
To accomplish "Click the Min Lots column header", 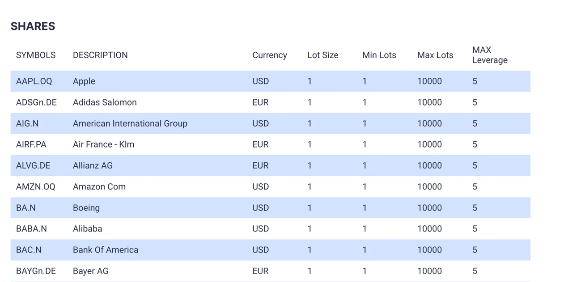I will (379, 55).
